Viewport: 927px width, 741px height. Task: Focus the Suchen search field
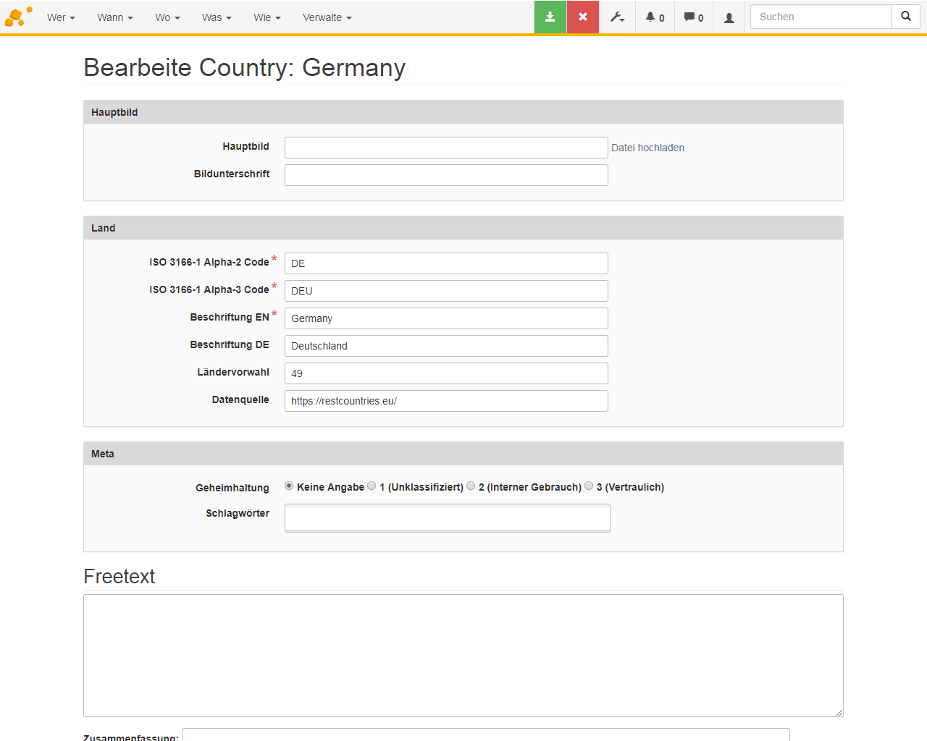[x=821, y=17]
